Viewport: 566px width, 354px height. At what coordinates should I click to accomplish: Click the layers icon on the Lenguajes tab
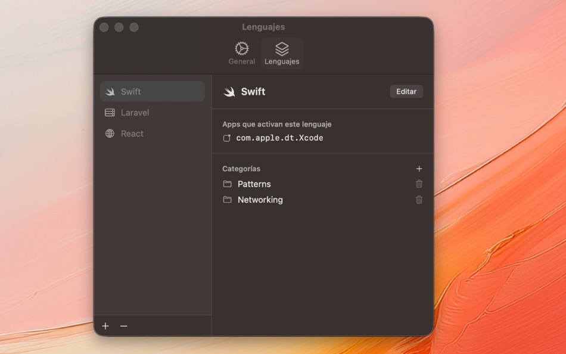point(281,46)
